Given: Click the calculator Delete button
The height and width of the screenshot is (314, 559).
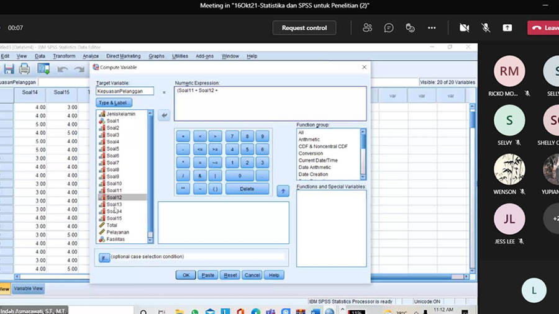Looking at the screenshot, I should (x=247, y=189).
